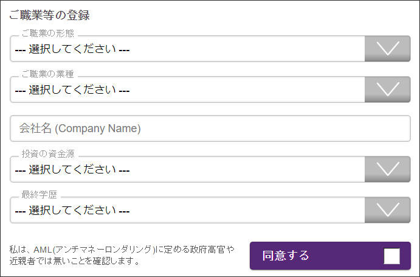420x277 pixels.
Task: Expand the 投資の資金源 combo box
Action: (x=210, y=169)
